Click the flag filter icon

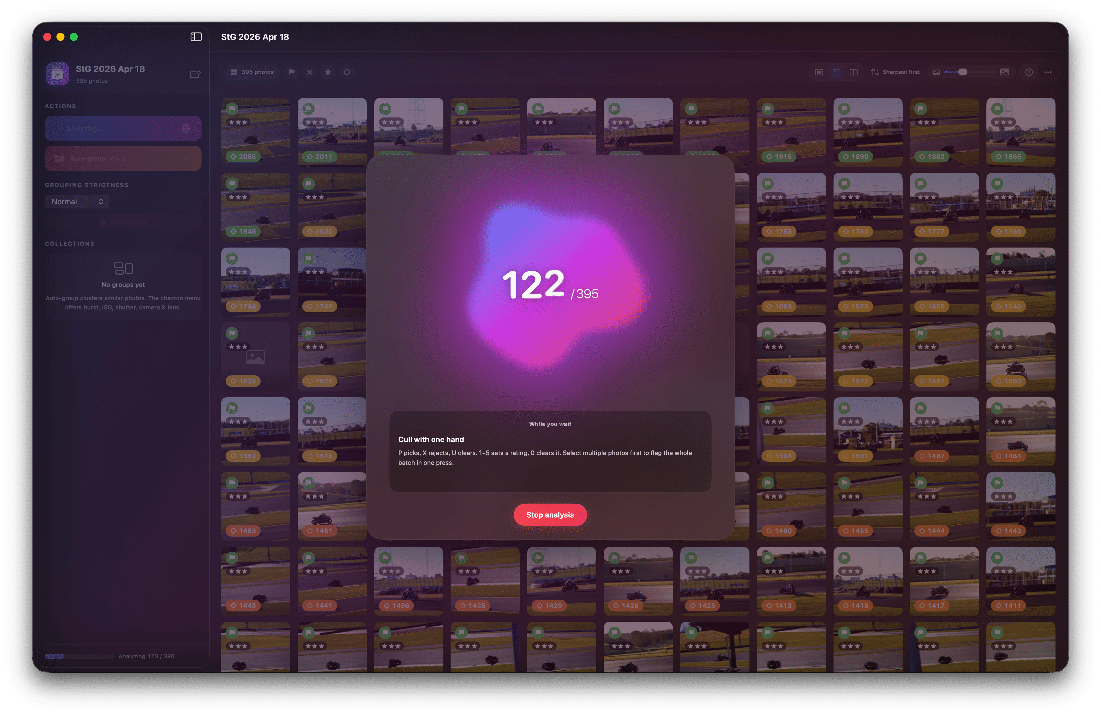(x=291, y=72)
